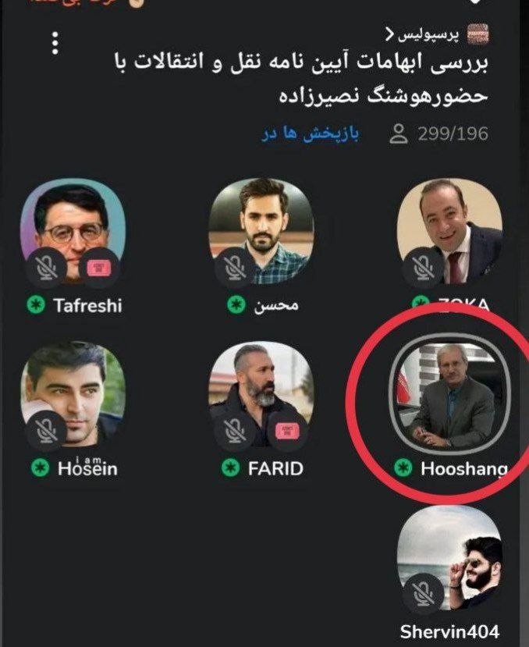Screen dimensions: 529x647
Task: Click Tafreshi's muted microphone icon
Action: click(46, 268)
